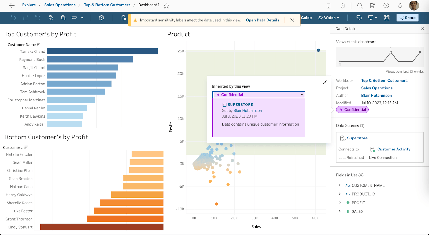Viewport: 429px width, 235px height.
Task: Click the back arrow in the header
Action: tap(12, 5)
